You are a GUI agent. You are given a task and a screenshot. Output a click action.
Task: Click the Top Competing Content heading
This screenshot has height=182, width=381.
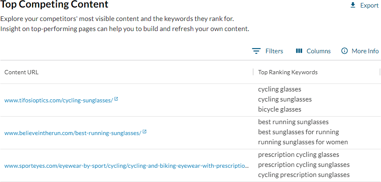(x=54, y=5)
